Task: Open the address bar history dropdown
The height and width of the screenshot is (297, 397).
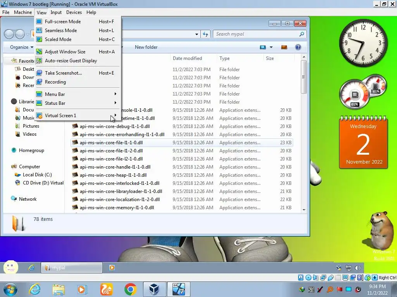Action: coord(197,34)
